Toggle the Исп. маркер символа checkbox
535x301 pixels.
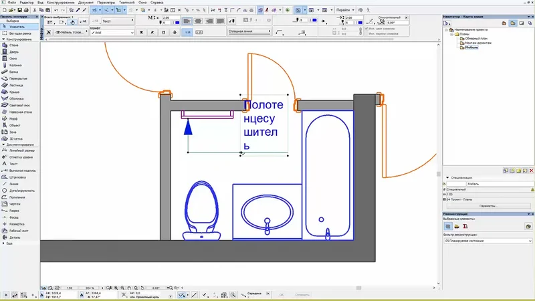366,33
